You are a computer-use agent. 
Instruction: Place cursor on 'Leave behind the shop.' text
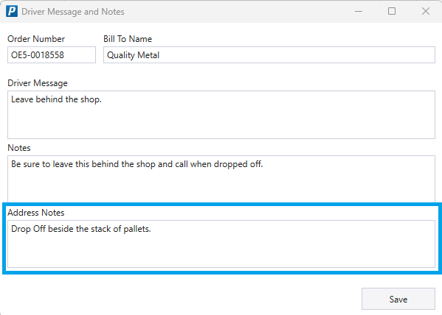[x=56, y=99]
